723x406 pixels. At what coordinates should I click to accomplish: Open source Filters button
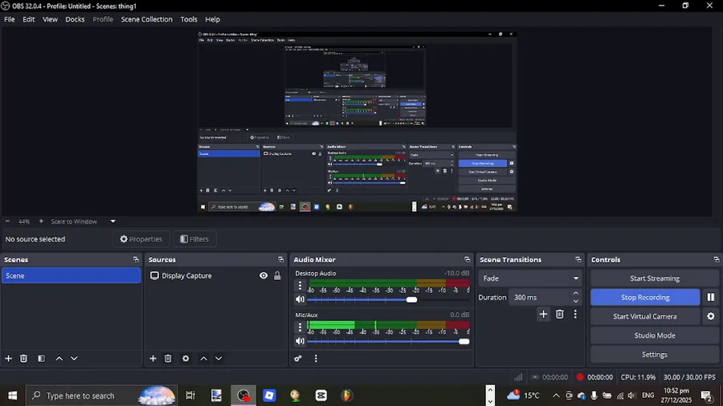click(x=194, y=239)
